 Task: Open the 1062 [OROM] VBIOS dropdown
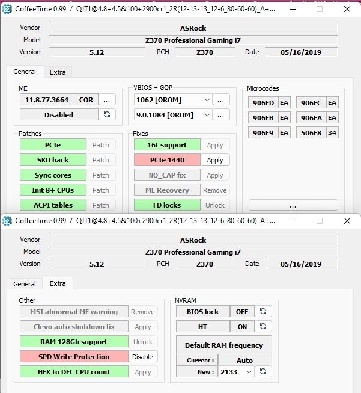[x=173, y=100]
